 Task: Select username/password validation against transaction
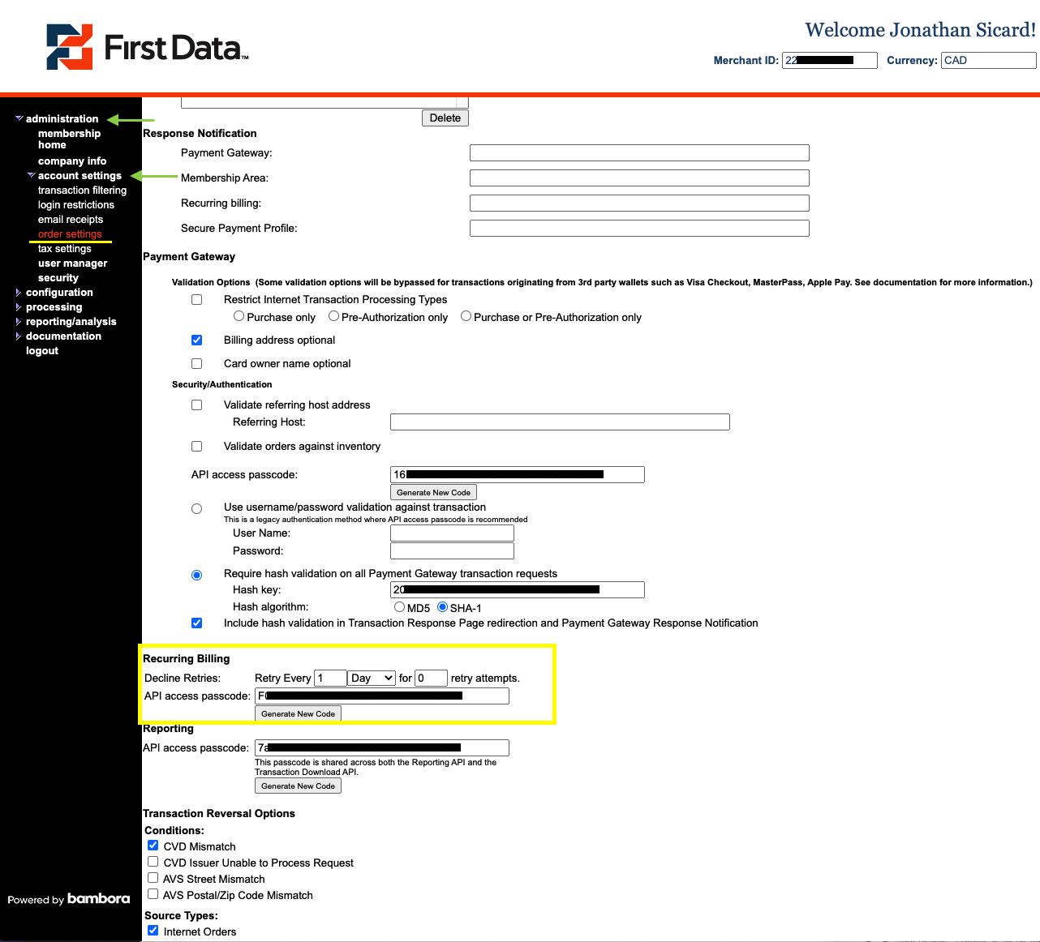coord(196,509)
